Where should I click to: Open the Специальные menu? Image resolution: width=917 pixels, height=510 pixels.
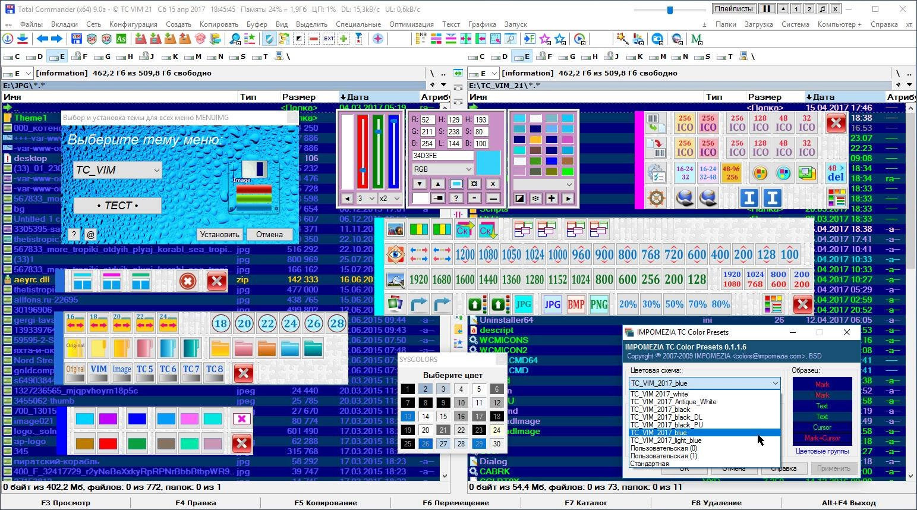click(358, 24)
